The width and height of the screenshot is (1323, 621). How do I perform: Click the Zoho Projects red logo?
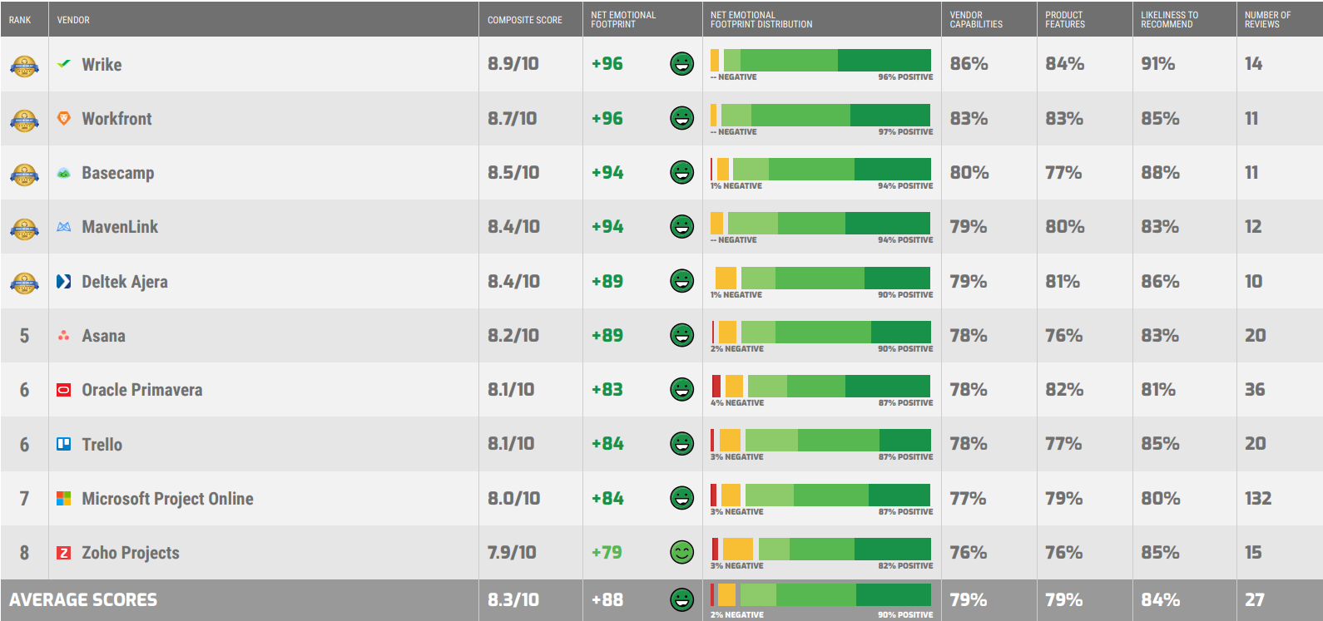coord(64,553)
